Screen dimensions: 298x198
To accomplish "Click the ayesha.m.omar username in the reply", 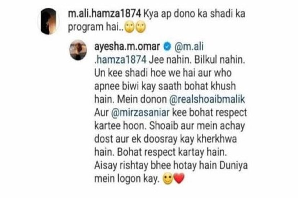I will point(127,47).
